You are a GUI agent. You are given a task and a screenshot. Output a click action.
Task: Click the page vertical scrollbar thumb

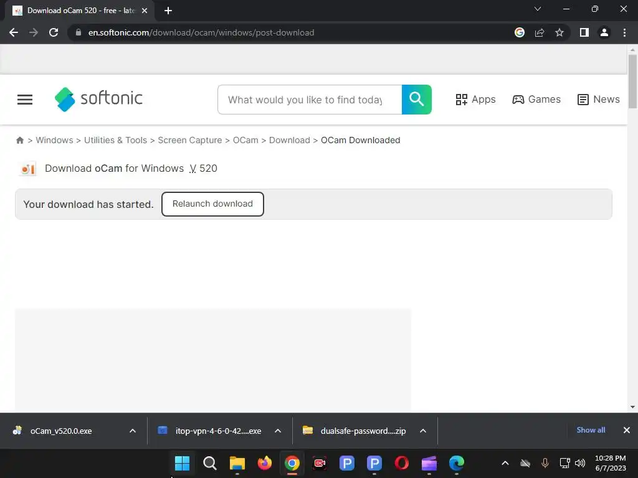coord(632,82)
